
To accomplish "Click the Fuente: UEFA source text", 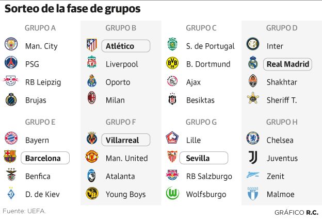I will click(x=24, y=211).
